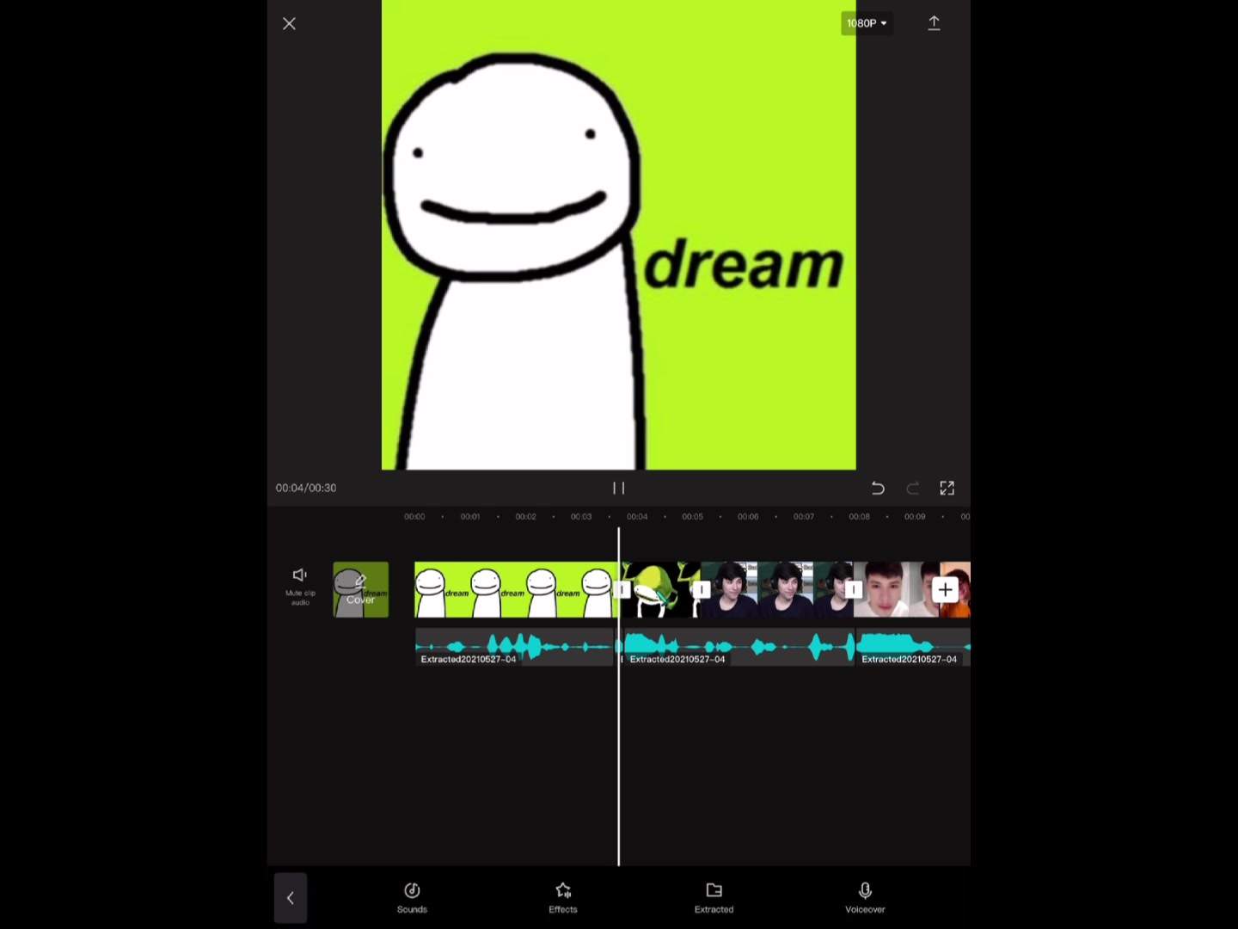Click the 00:04/00:30 time readout
Screen dimensions: 1238x929
(306, 488)
